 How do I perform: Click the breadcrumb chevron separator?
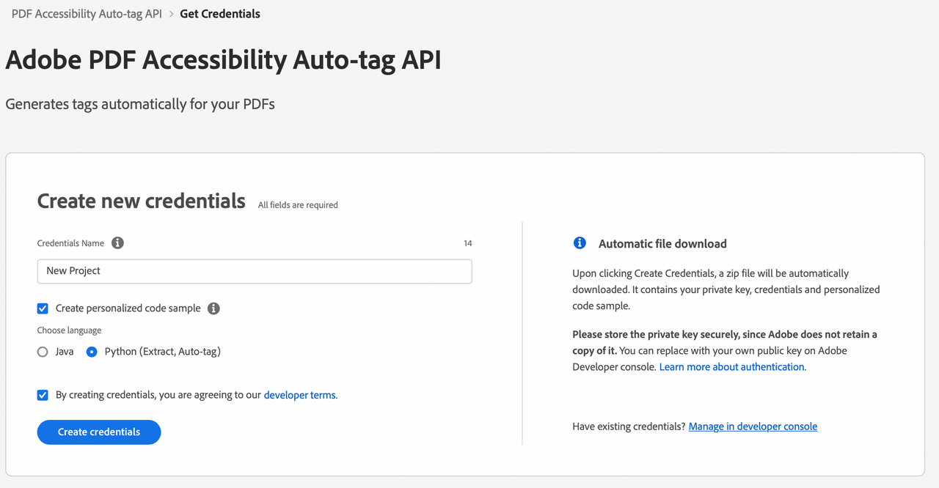(171, 14)
